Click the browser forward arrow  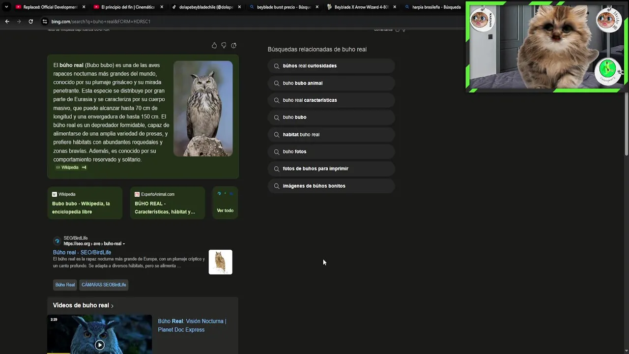tap(19, 21)
